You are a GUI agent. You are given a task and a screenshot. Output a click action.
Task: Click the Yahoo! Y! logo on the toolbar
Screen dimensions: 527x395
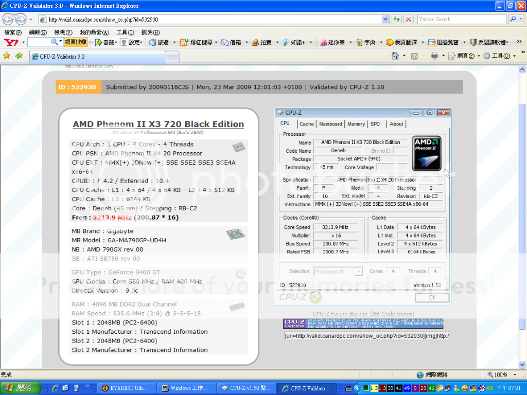11,42
